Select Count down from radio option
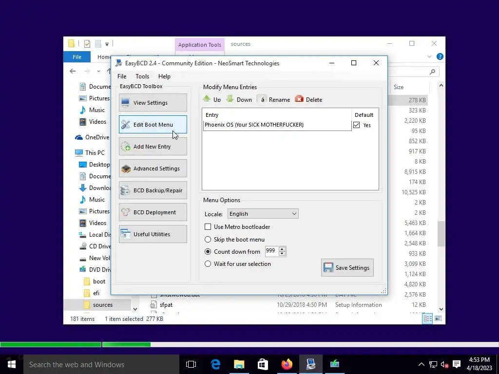This screenshot has height=374, width=499. point(208,252)
